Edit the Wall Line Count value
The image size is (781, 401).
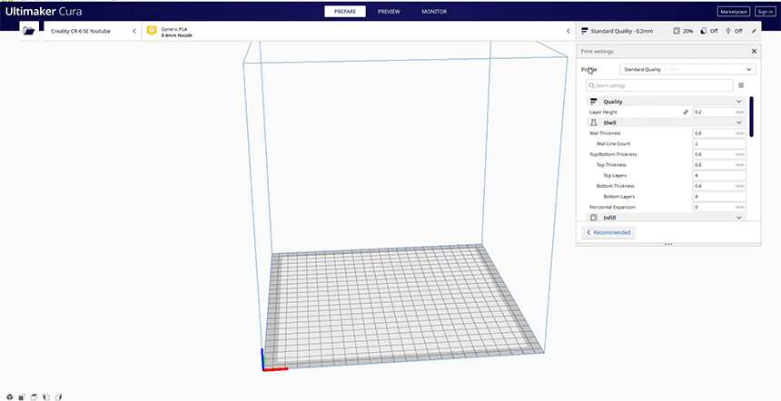click(x=719, y=143)
